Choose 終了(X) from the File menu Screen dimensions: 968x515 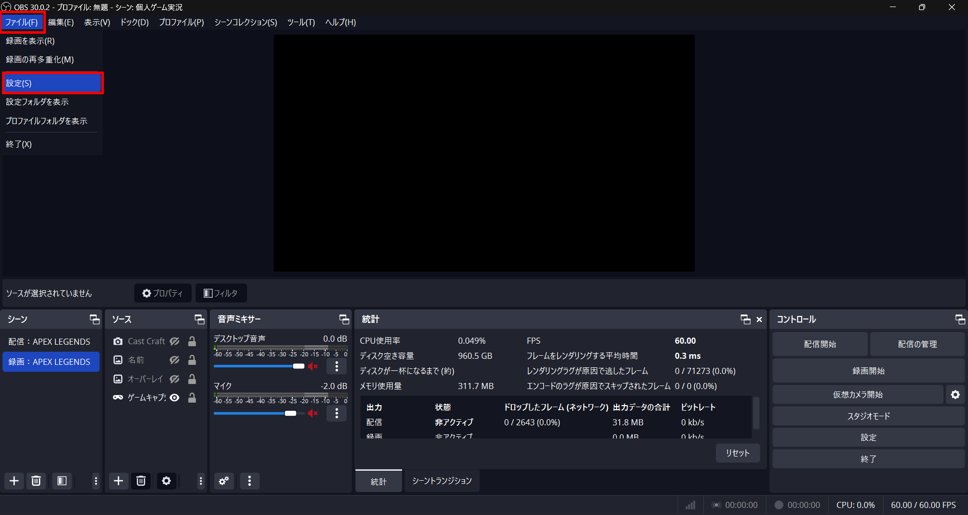(x=53, y=144)
